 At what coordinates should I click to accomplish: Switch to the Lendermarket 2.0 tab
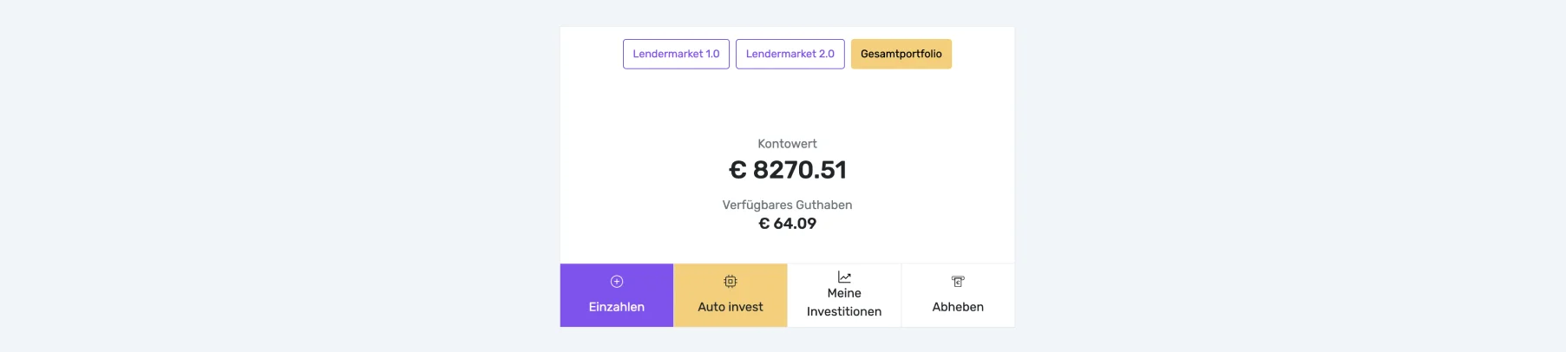pos(790,54)
